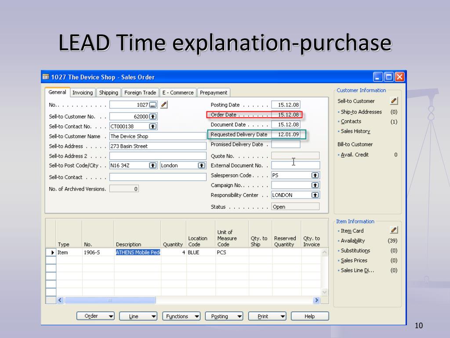Select the Quantity cell showing 4
The image size is (450, 338).
point(174,252)
